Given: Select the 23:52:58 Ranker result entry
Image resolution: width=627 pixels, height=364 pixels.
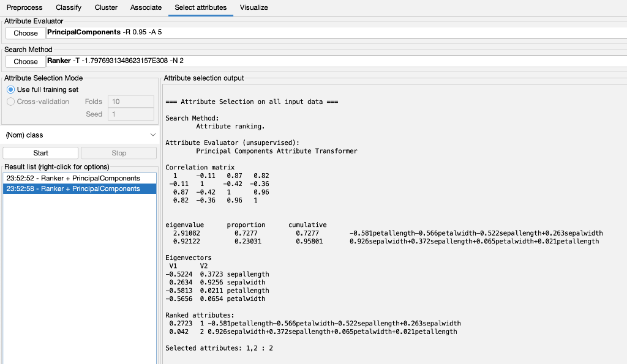Looking at the screenshot, I should [x=79, y=189].
